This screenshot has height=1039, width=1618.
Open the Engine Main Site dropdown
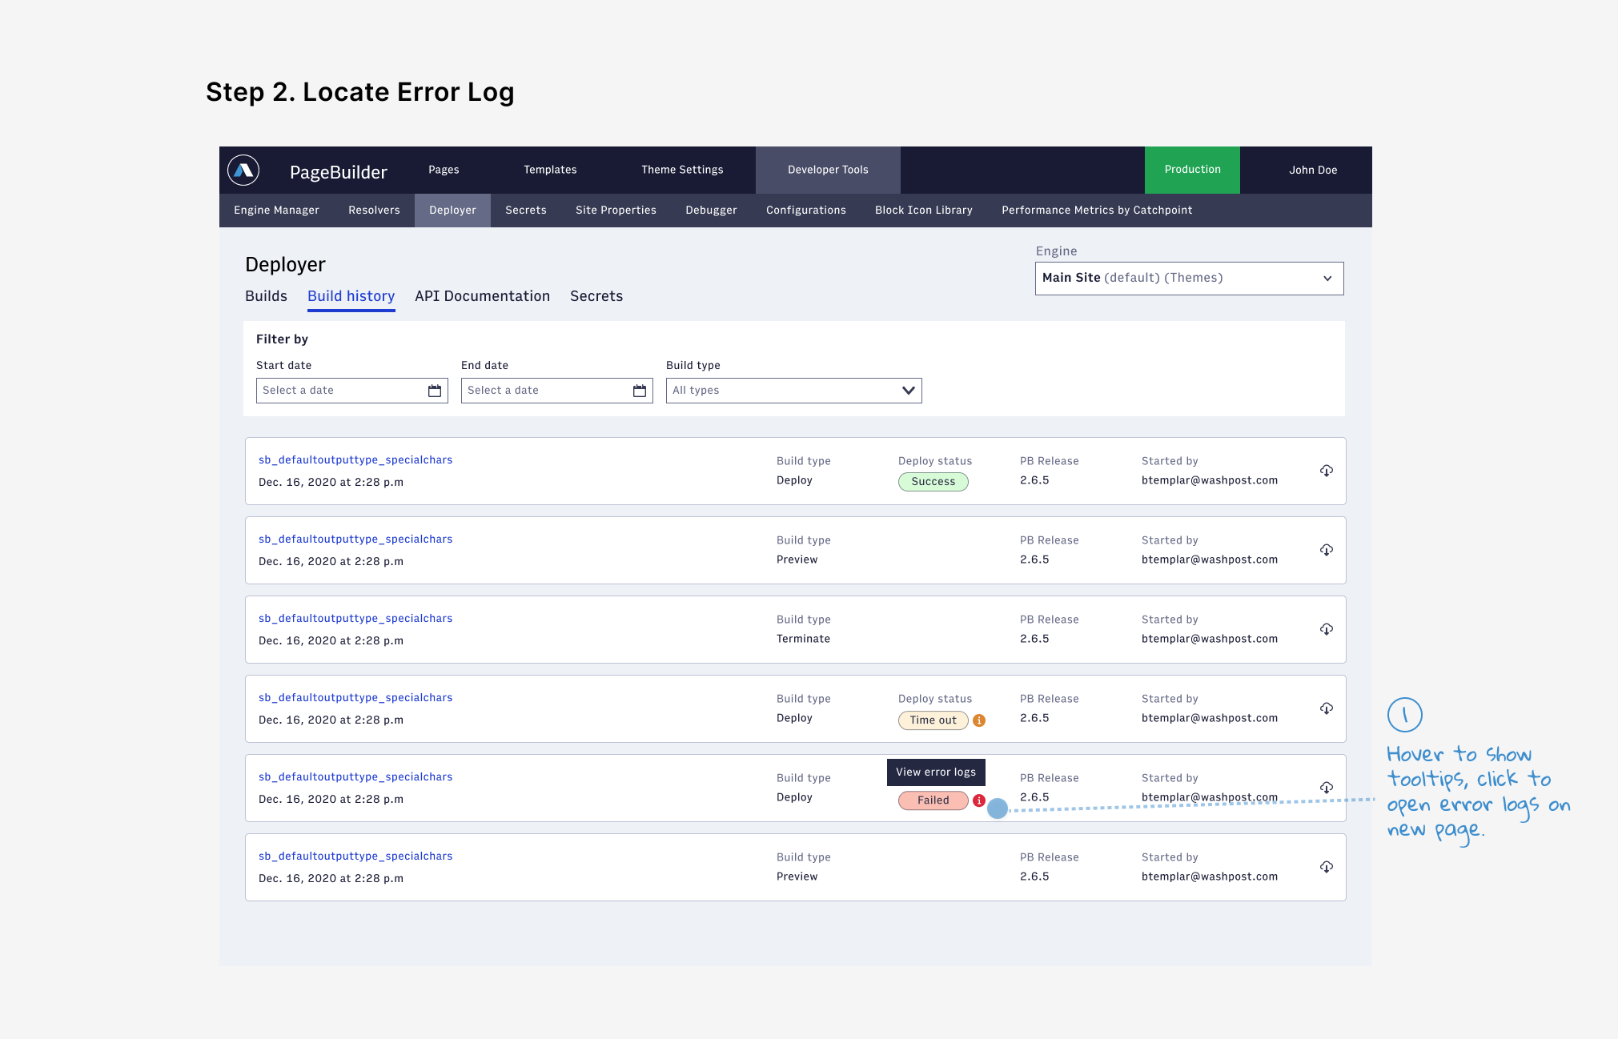point(1189,279)
